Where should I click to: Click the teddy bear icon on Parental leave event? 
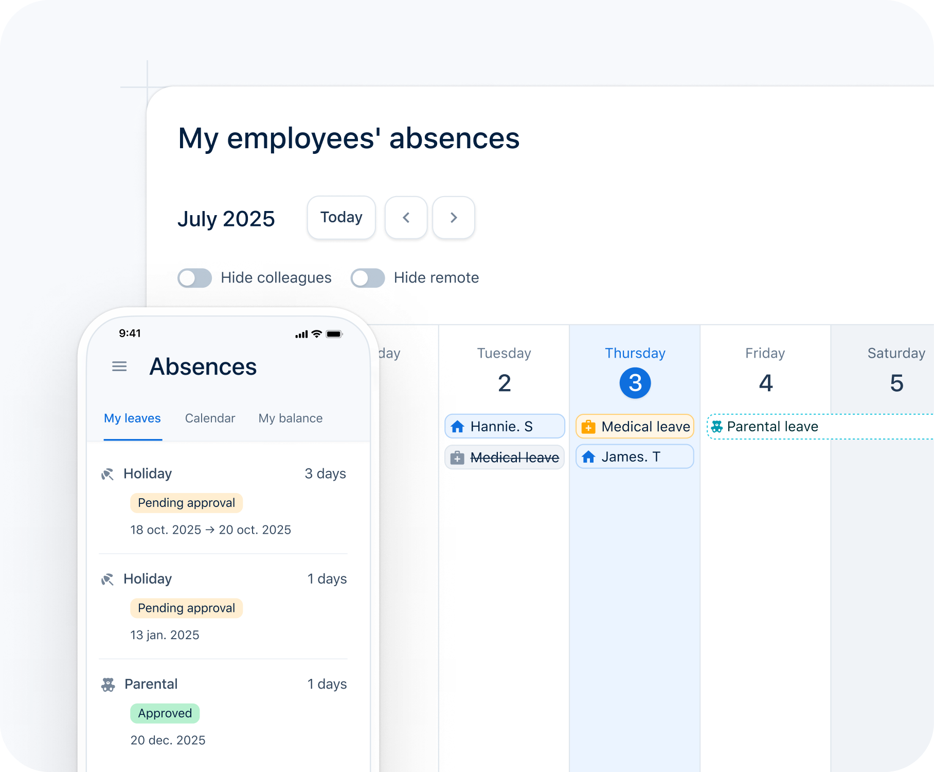pos(717,427)
